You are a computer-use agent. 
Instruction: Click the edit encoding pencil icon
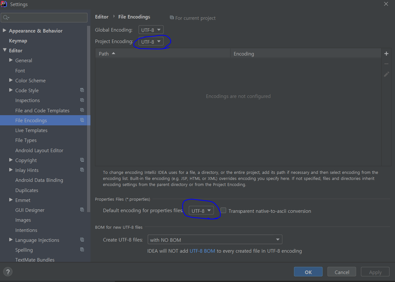(386, 74)
